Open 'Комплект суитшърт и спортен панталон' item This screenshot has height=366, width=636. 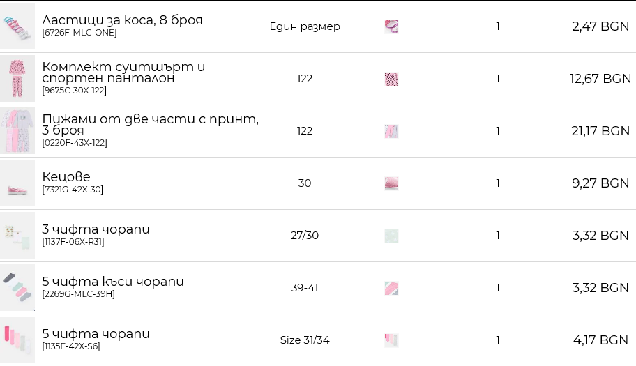123,73
